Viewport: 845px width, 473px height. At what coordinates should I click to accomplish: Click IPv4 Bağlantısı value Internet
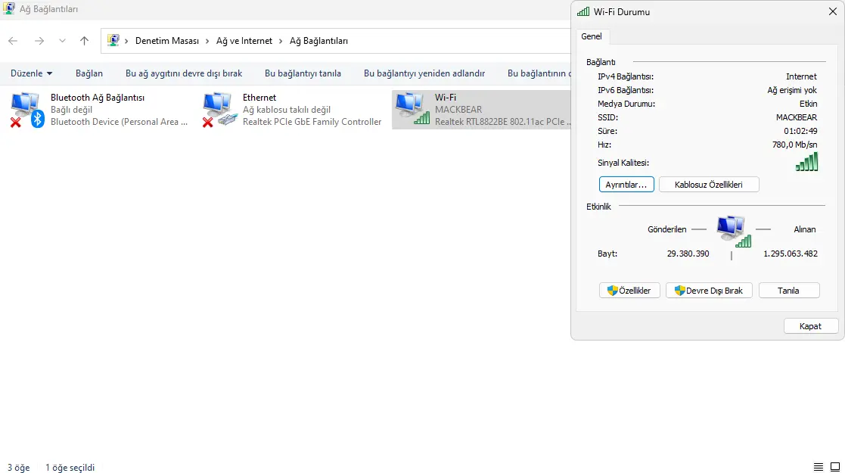click(801, 76)
